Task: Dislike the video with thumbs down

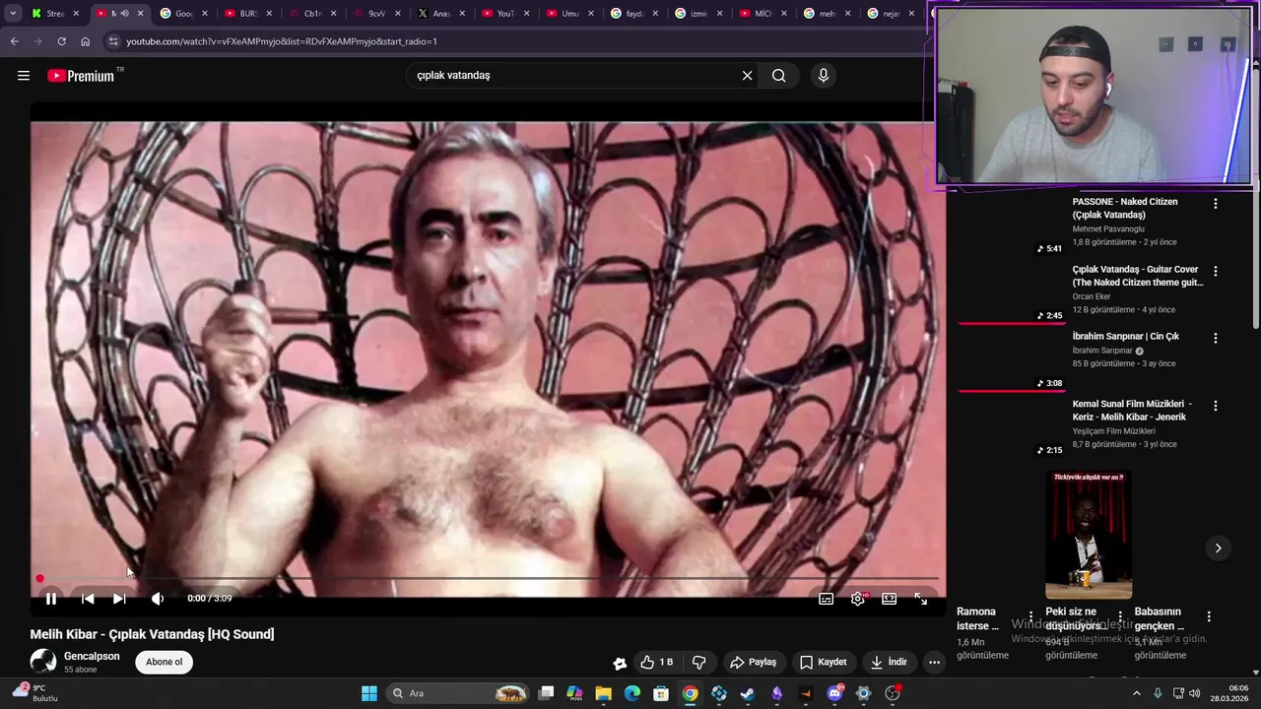Action: coord(698,662)
